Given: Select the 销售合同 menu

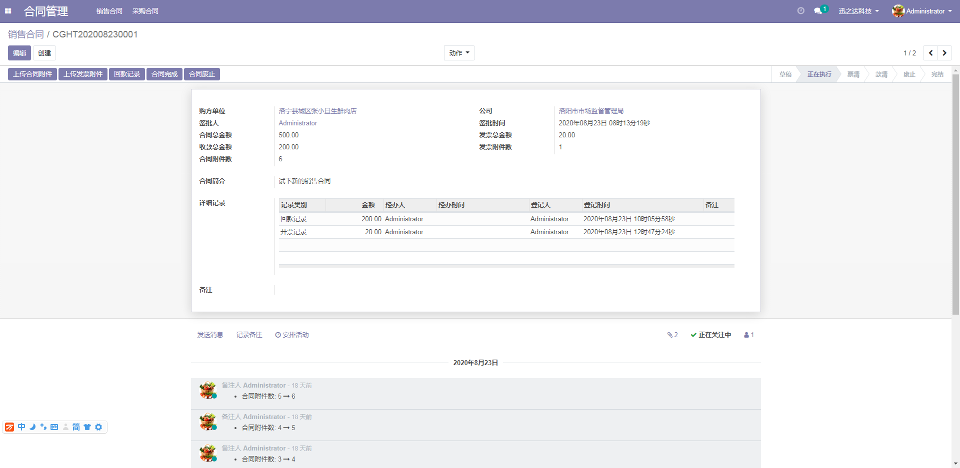Looking at the screenshot, I should (109, 10).
